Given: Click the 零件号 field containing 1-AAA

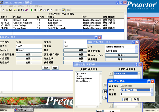Looking at the screenshot, I should pyautogui.click(x=29, y=46).
